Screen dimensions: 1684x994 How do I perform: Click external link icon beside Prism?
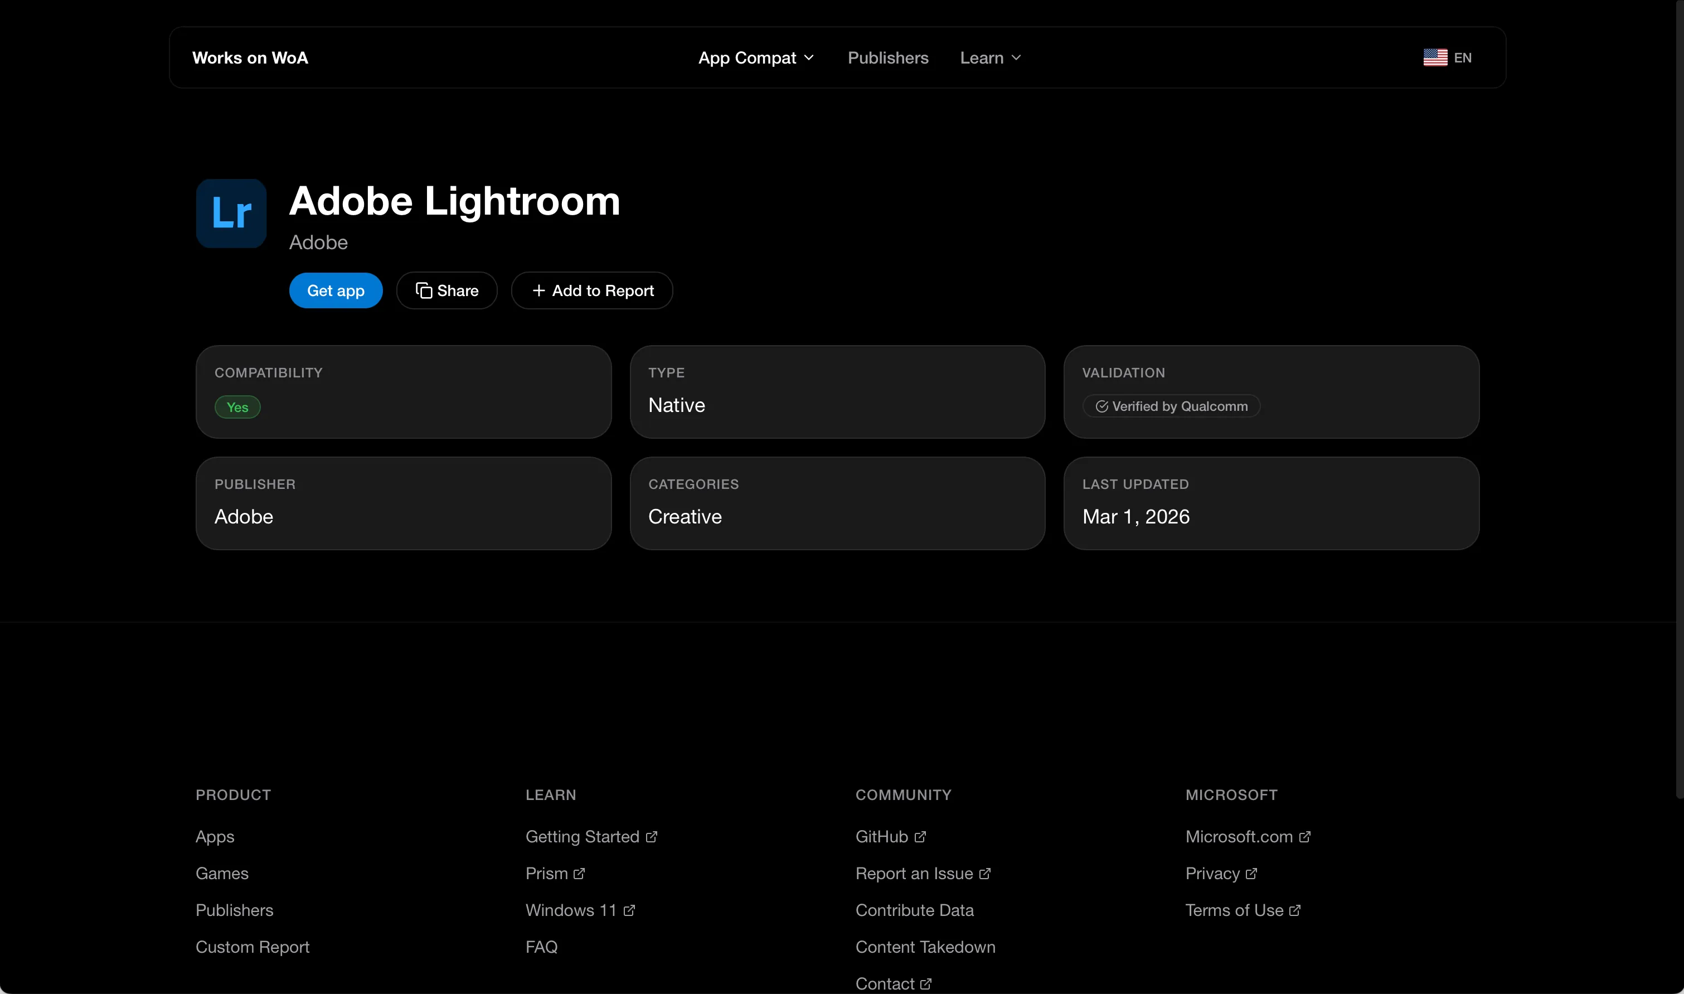(x=579, y=874)
